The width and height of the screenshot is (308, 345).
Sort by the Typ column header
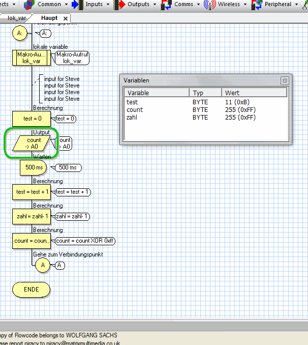[x=205, y=93]
